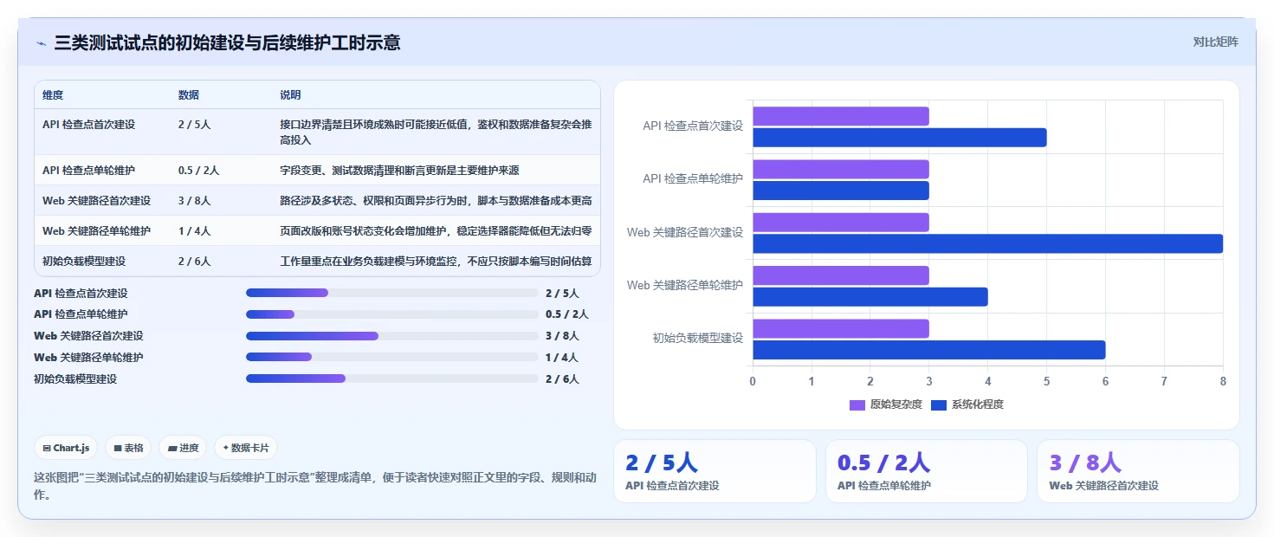The width and height of the screenshot is (1274, 537).
Task: Click the 0 tick on the chart x-axis
Action: [x=753, y=381]
